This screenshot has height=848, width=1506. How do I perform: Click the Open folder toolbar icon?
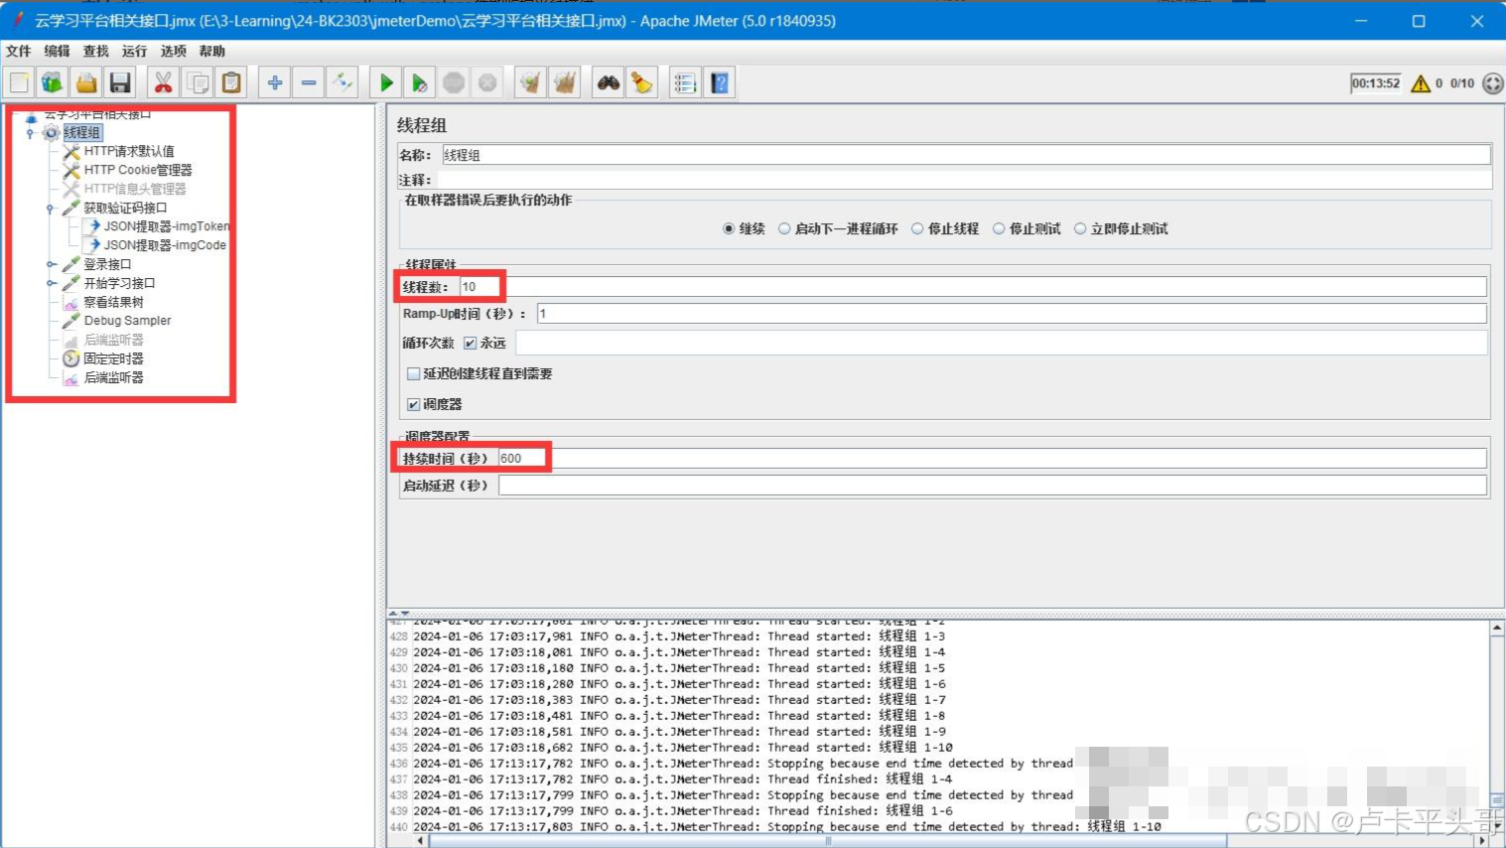coord(86,82)
